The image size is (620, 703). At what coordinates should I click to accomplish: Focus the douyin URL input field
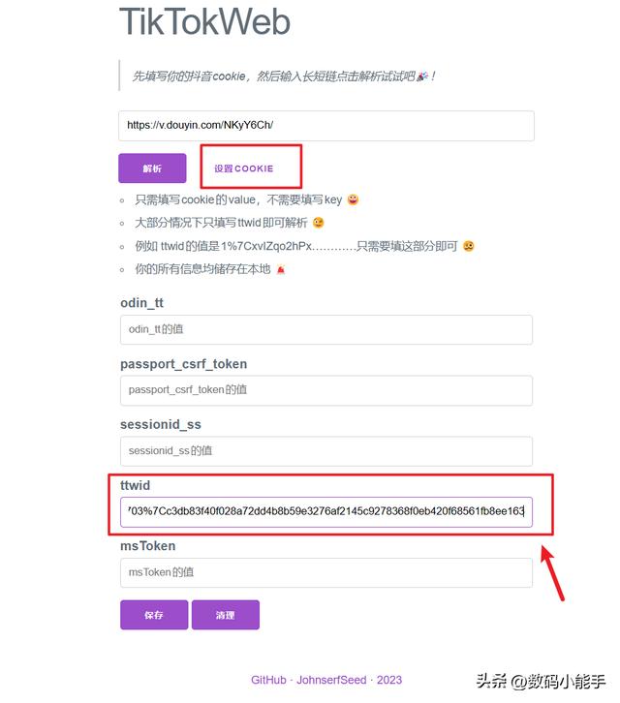point(326,126)
